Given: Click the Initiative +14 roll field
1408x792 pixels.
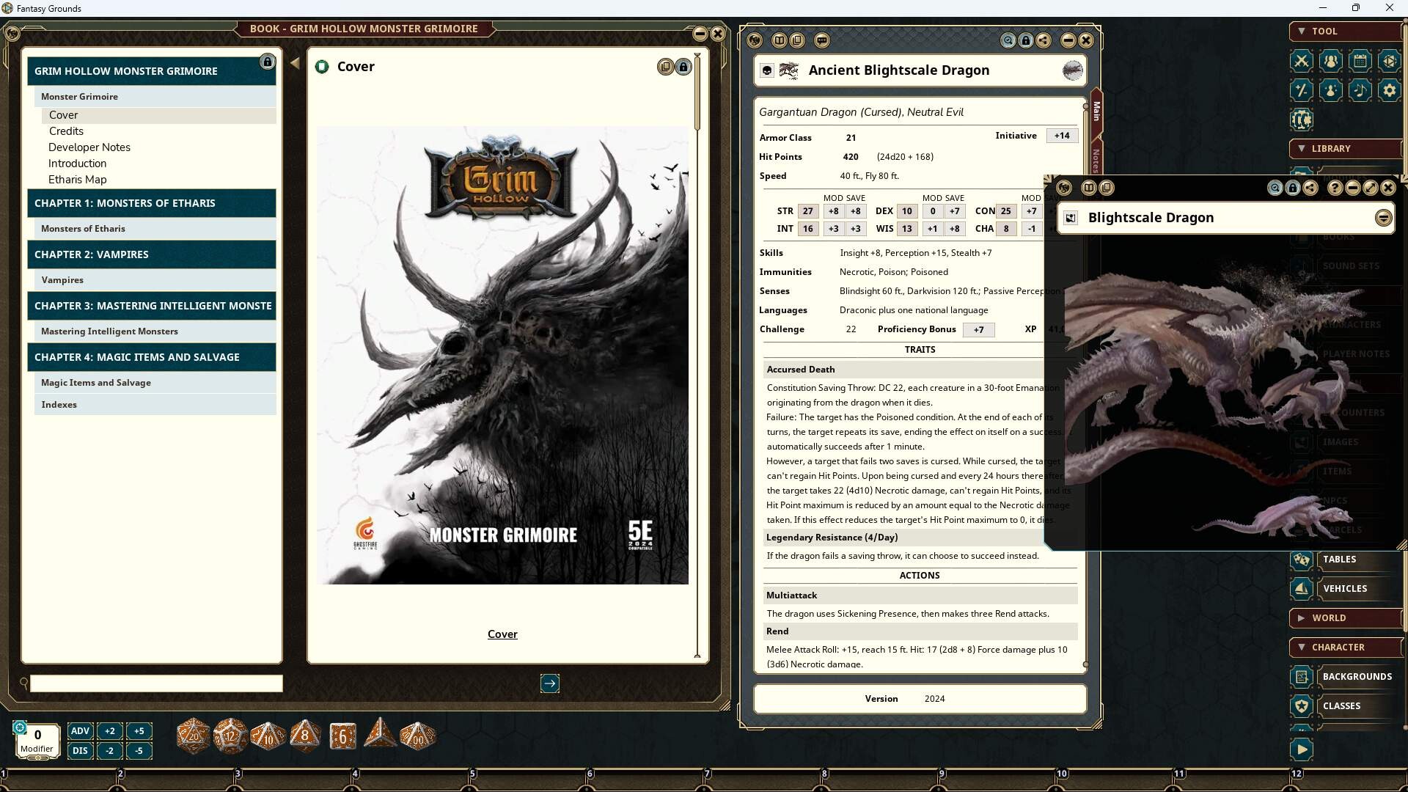Looking at the screenshot, I should click(x=1062, y=136).
